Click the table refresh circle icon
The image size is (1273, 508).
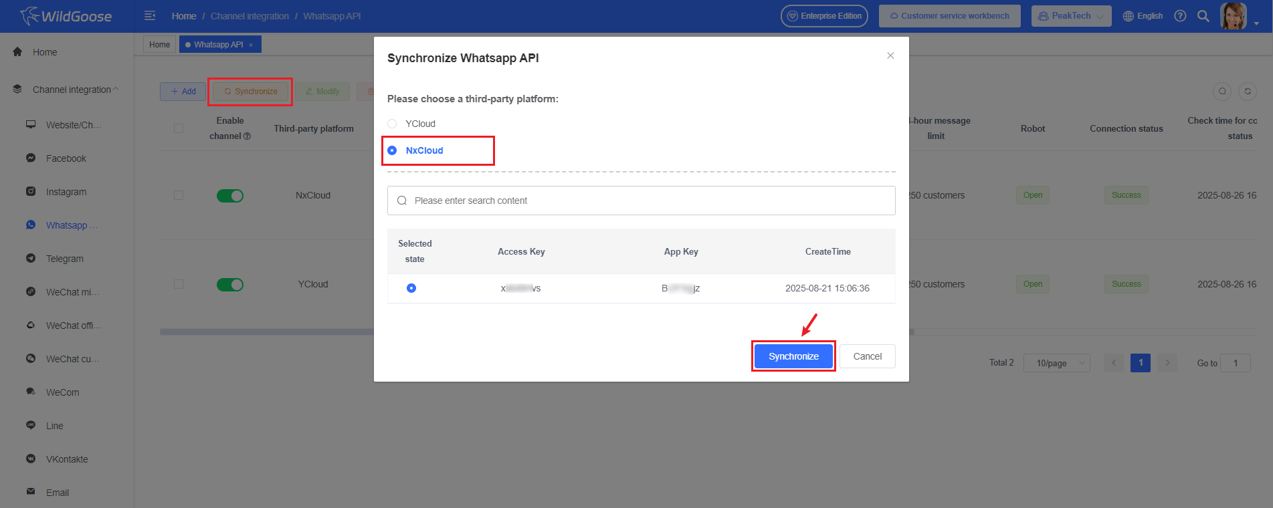click(x=1248, y=92)
